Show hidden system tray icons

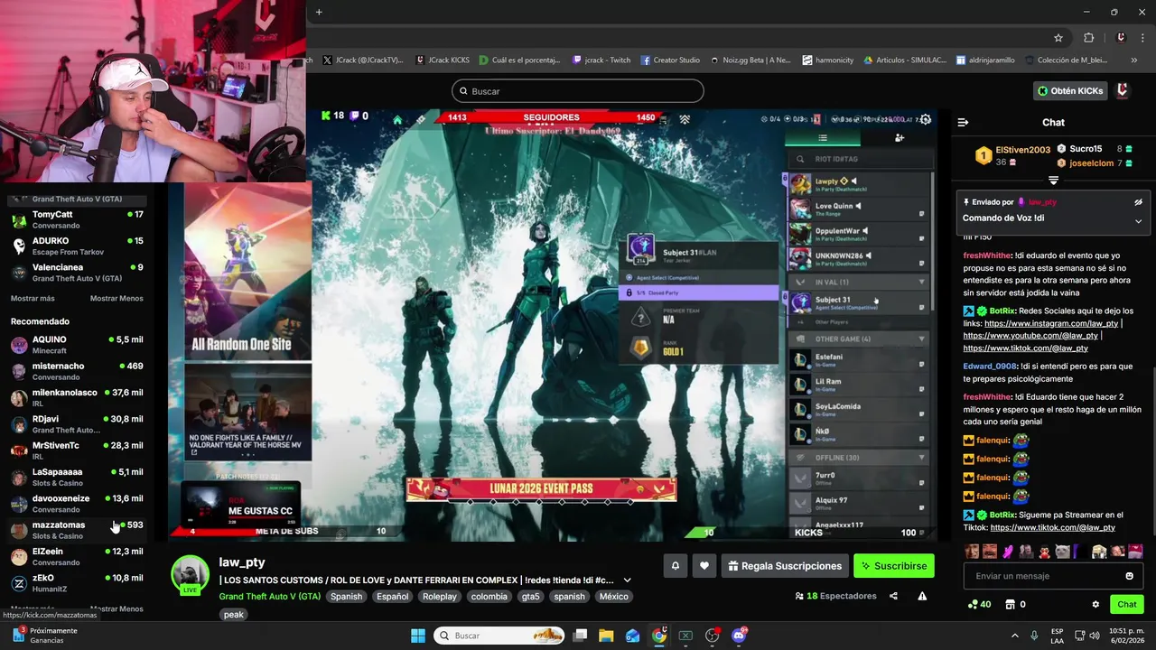(x=1014, y=636)
